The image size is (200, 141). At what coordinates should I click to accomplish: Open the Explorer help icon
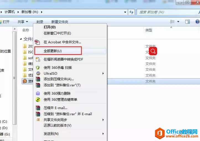(x=197, y=22)
